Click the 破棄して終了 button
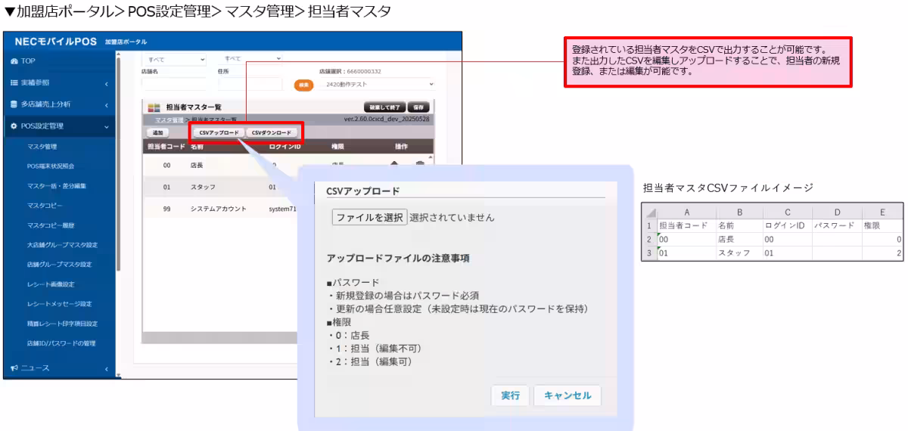The width and height of the screenshot is (908, 431). pos(384,107)
